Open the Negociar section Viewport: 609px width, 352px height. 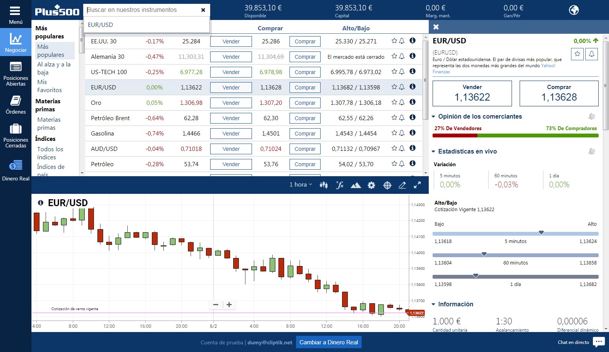pos(16,42)
